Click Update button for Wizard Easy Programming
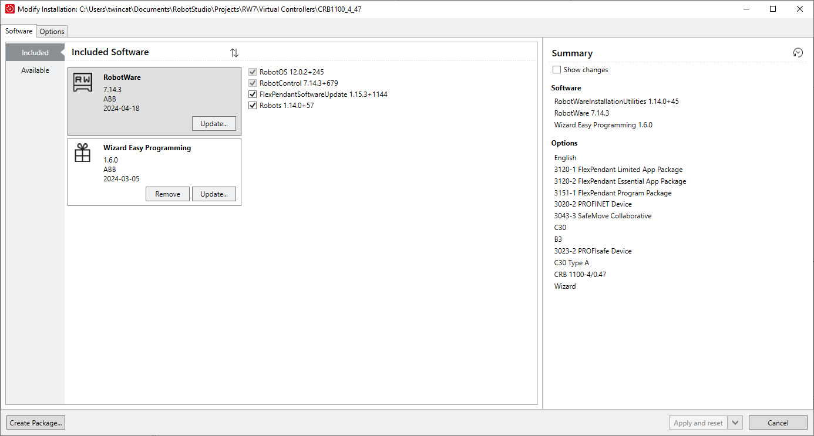814x436 pixels. (x=214, y=194)
